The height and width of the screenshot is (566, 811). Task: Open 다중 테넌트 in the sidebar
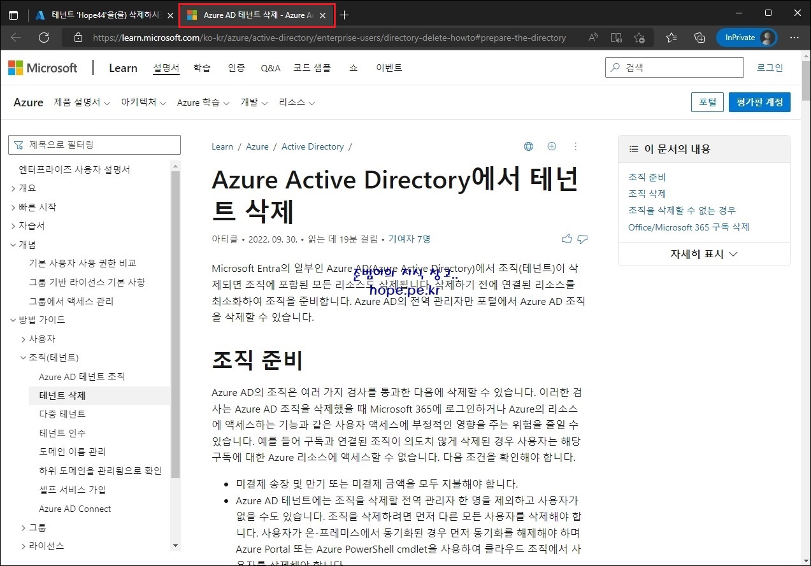point(62,414)
